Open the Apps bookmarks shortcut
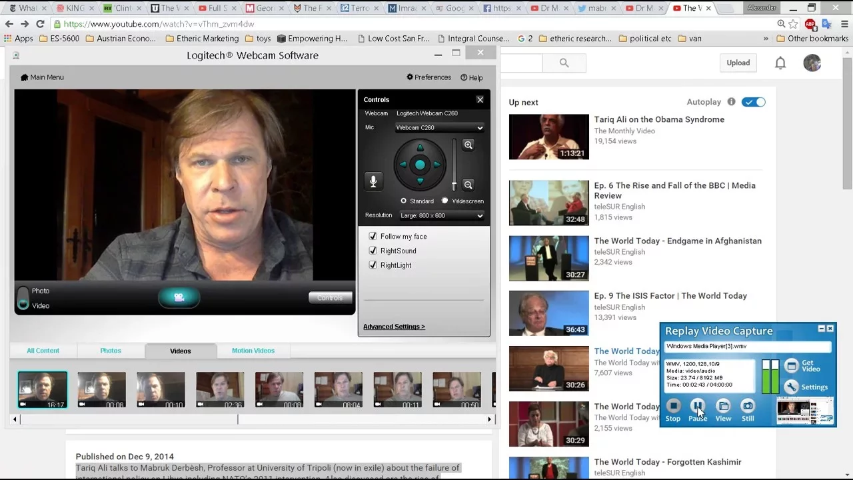 click(18, 39)
